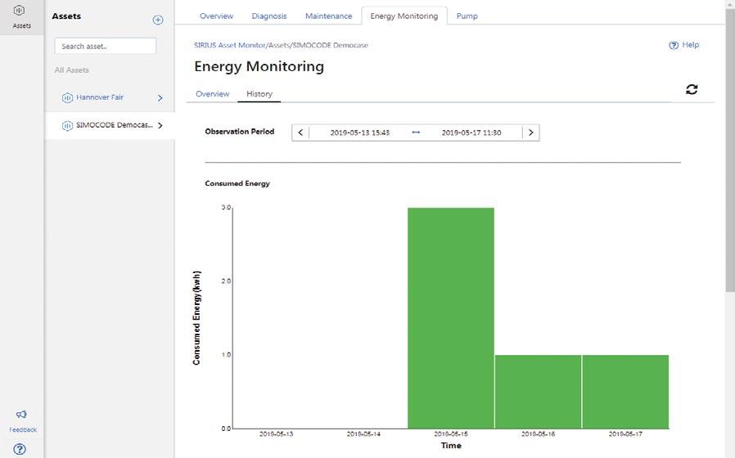
Task: Open the Help link
Action: click(691, 45)
